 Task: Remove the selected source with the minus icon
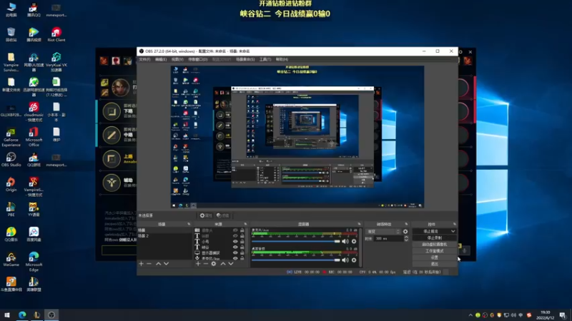coord(206,263)
